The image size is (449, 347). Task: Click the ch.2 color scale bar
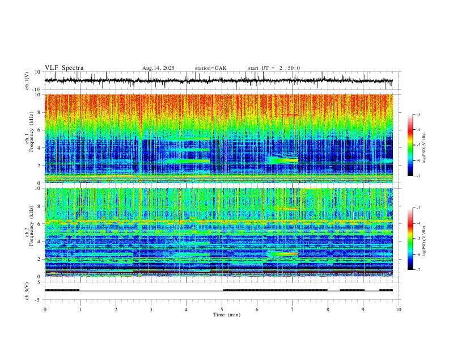coord(410,239)
